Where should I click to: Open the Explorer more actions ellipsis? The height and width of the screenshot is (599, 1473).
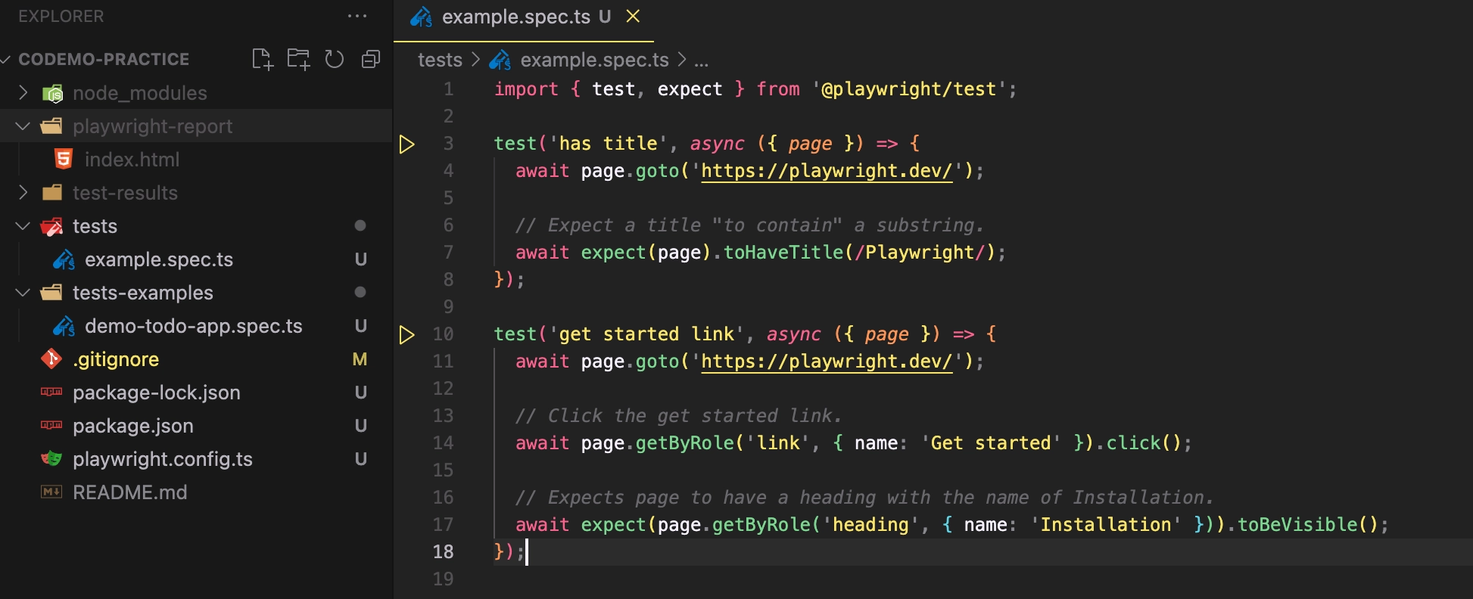pos(357,16)
